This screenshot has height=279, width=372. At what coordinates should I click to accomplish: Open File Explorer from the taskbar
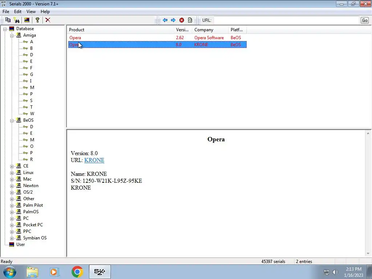point(32,272)
